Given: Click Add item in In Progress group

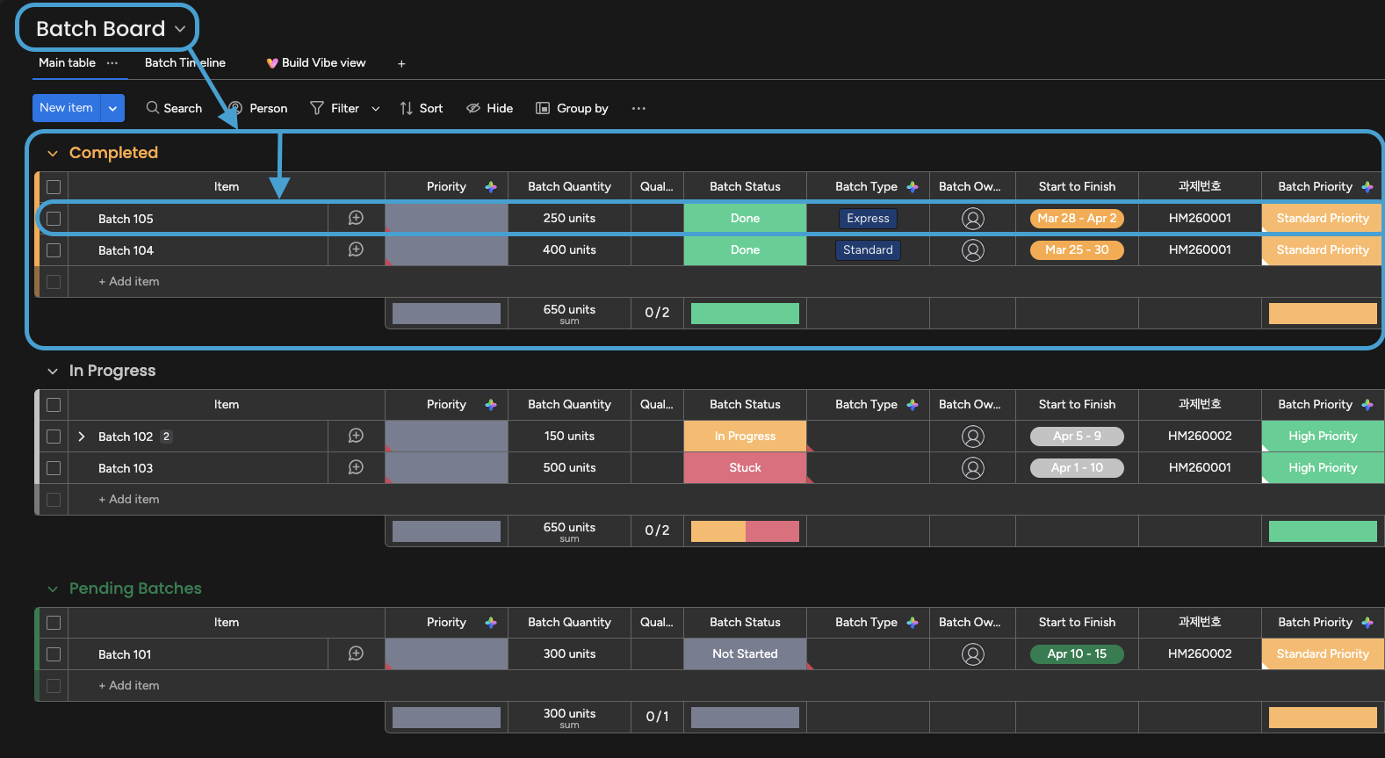Looking at the screenshot, I should [129, 499].
